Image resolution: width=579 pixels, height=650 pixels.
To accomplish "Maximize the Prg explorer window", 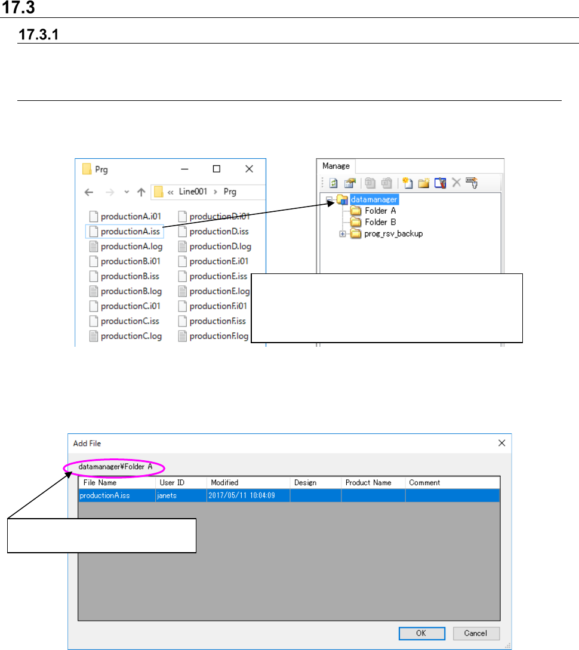I will (216, 169).
